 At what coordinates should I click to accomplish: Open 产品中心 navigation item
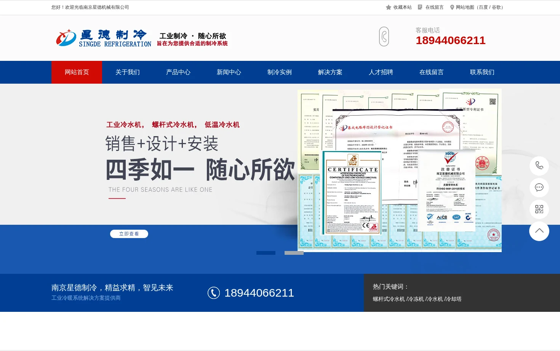click(x=178, y=72)
